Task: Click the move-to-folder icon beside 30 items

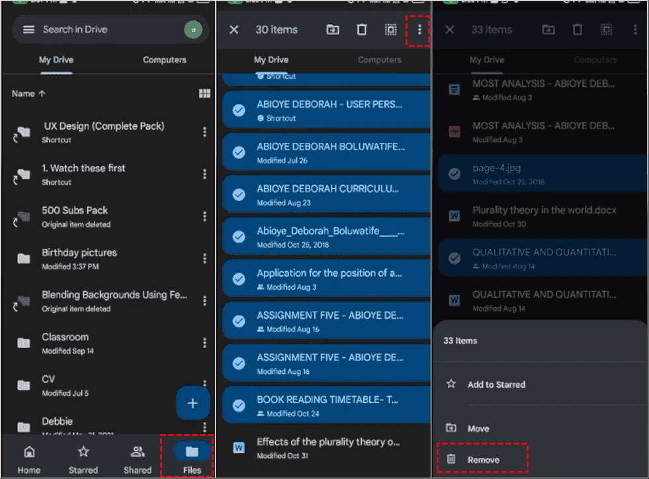Action: click(333, 30)
